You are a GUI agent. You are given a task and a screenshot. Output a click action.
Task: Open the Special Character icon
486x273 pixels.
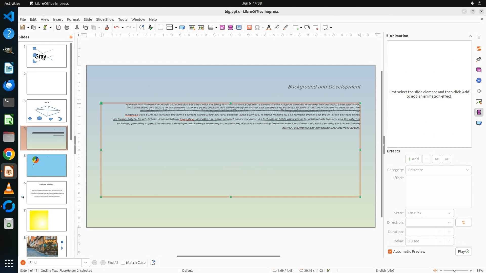pyautogui.click(x=257, y=28)
